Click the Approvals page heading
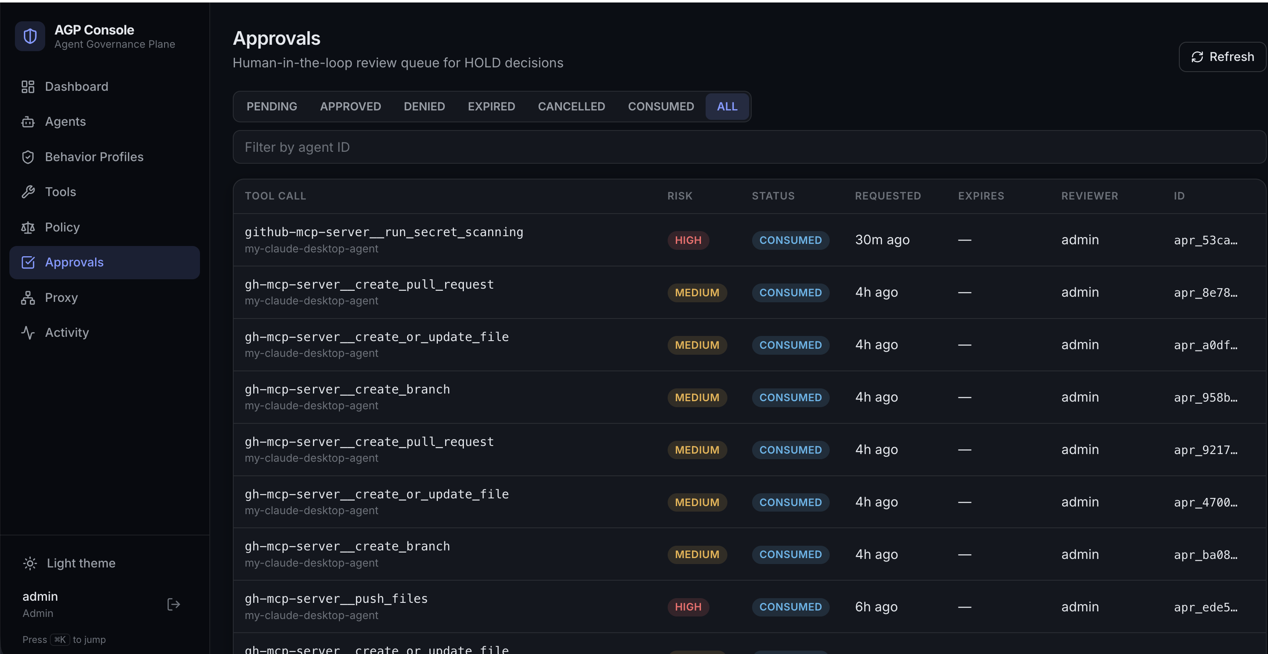This screenshot has height=654, width=1268. click(276, 38)
